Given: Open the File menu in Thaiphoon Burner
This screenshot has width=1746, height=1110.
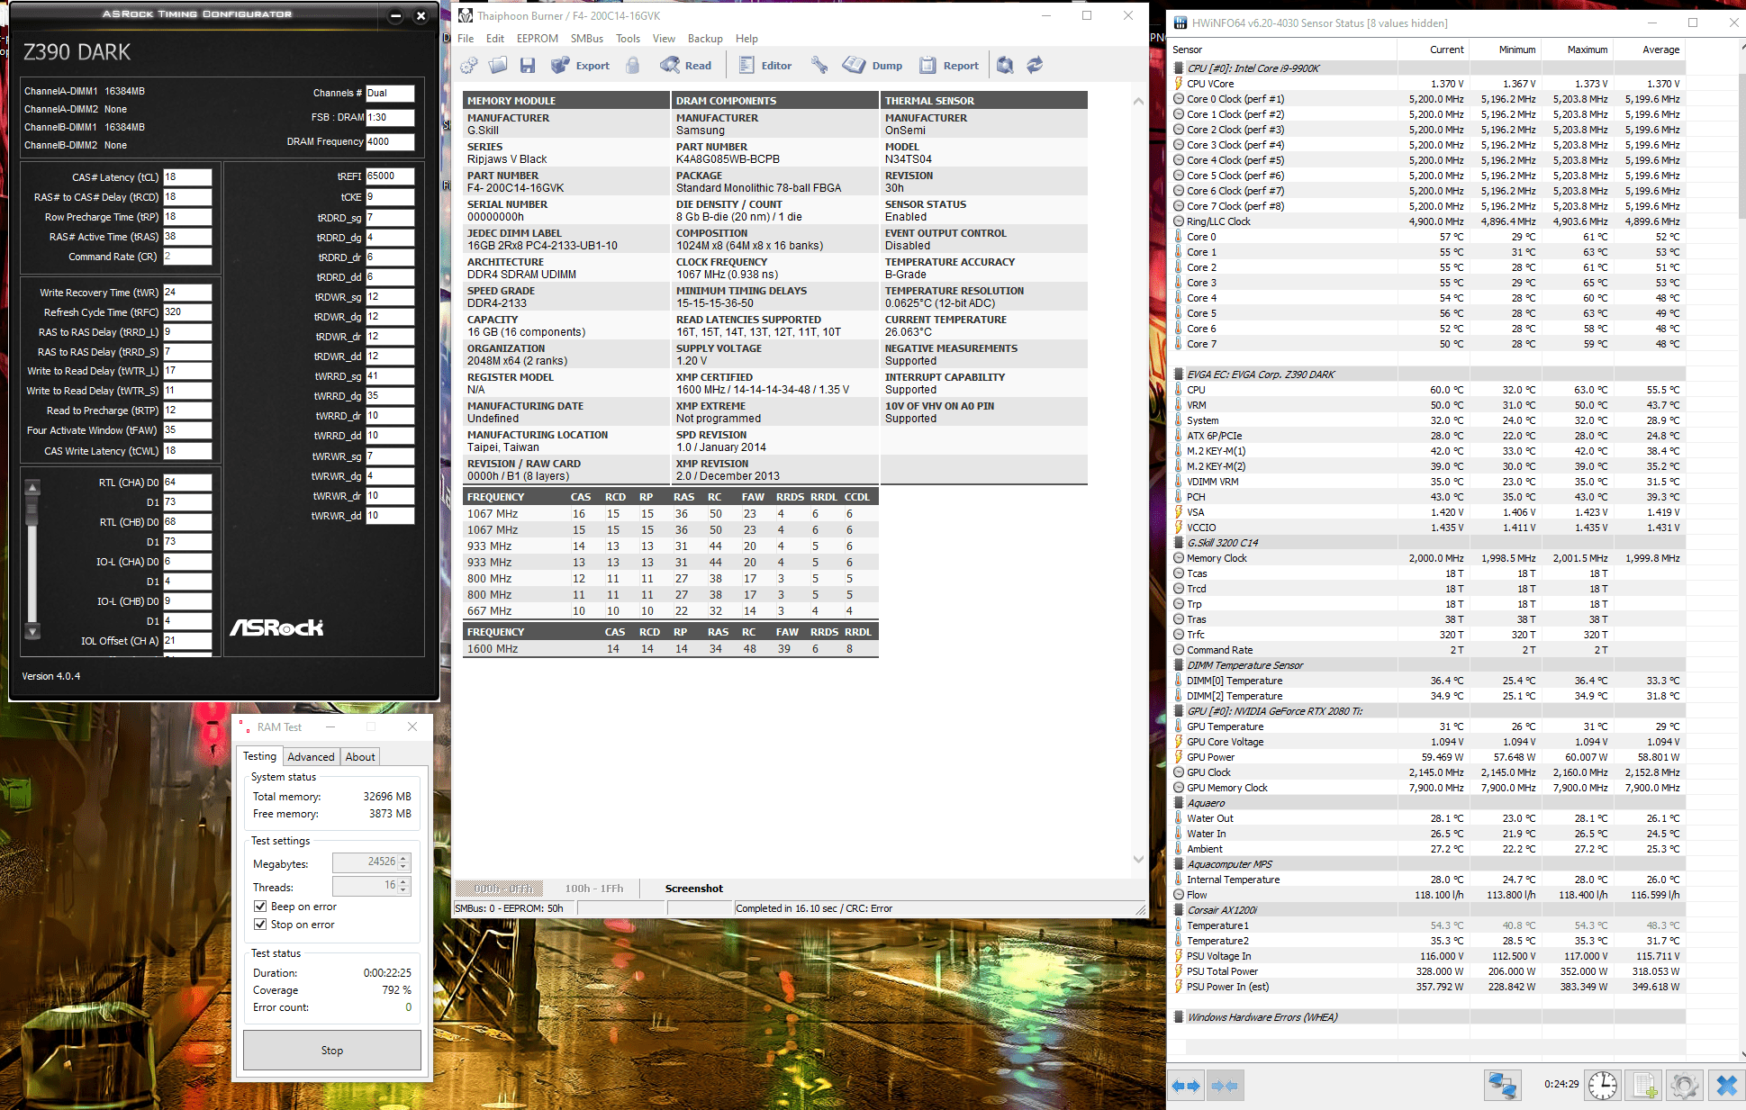Looking at the screenshot, I should [466, 39].
